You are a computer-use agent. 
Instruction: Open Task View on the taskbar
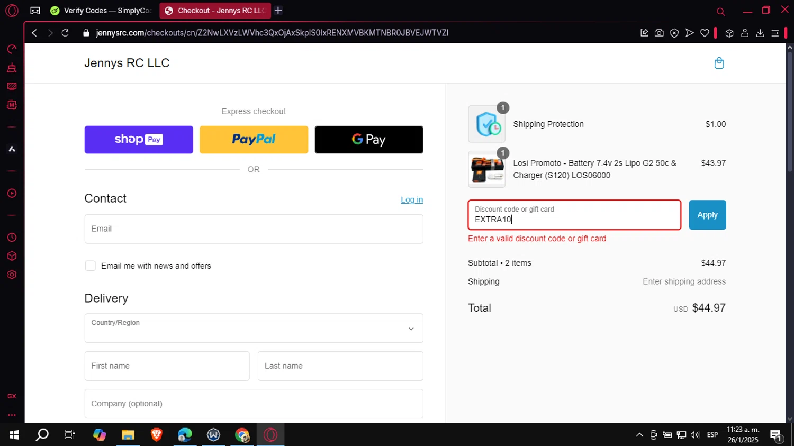70,435
